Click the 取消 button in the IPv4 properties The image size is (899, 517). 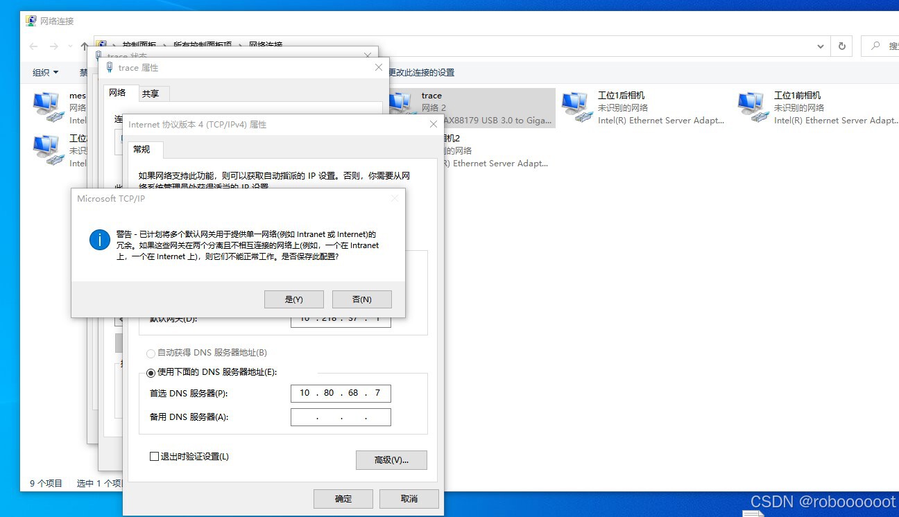409,499
